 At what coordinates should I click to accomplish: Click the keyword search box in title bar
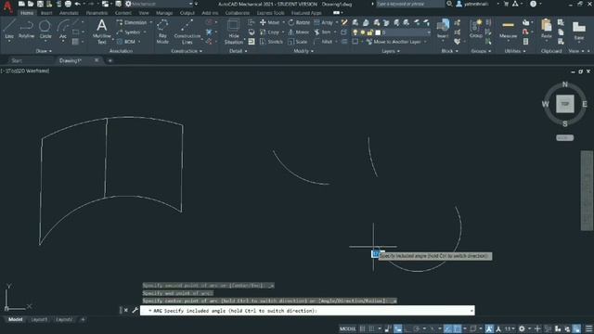[409, 4]
